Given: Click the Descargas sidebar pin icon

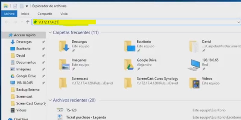Looking at the screenshot, I should (x=43, y=42).
